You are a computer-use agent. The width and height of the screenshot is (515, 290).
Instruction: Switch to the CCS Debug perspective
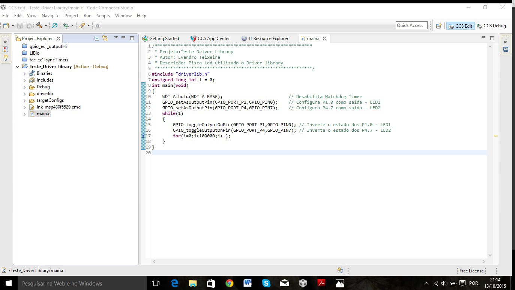point(491,26)
